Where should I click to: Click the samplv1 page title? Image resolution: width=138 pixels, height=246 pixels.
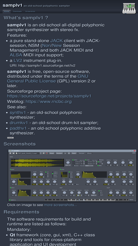13,5
